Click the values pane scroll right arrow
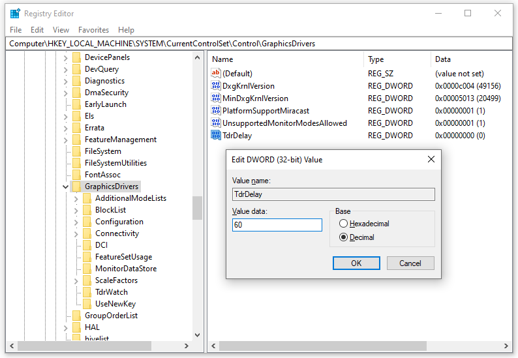Screen dimensions: 518x358 pos(506,346)
